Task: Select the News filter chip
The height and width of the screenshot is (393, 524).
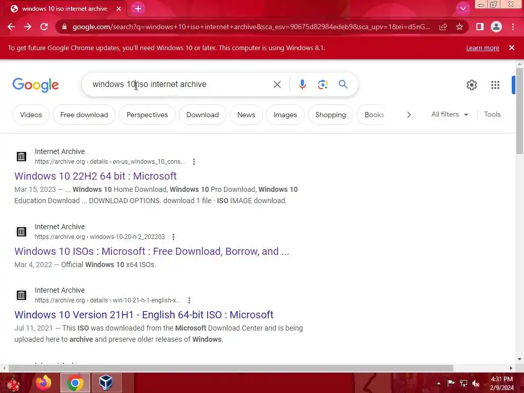Action: point(246,115)
